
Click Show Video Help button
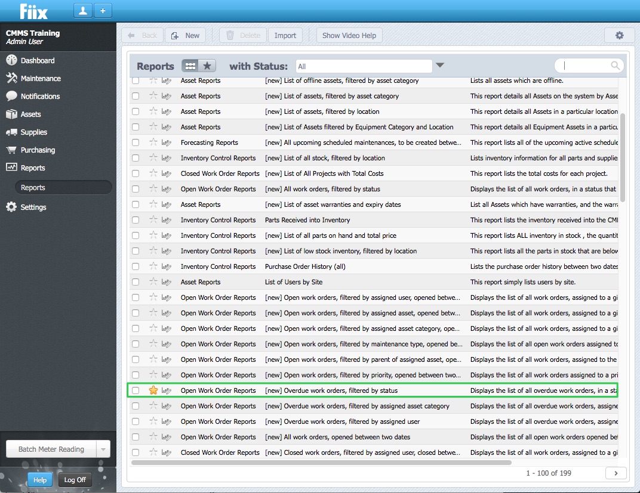tap(349, 35)
